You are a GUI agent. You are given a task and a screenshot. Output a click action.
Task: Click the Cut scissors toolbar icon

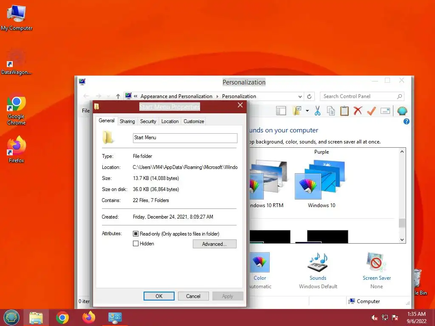(x=317, y=111)
